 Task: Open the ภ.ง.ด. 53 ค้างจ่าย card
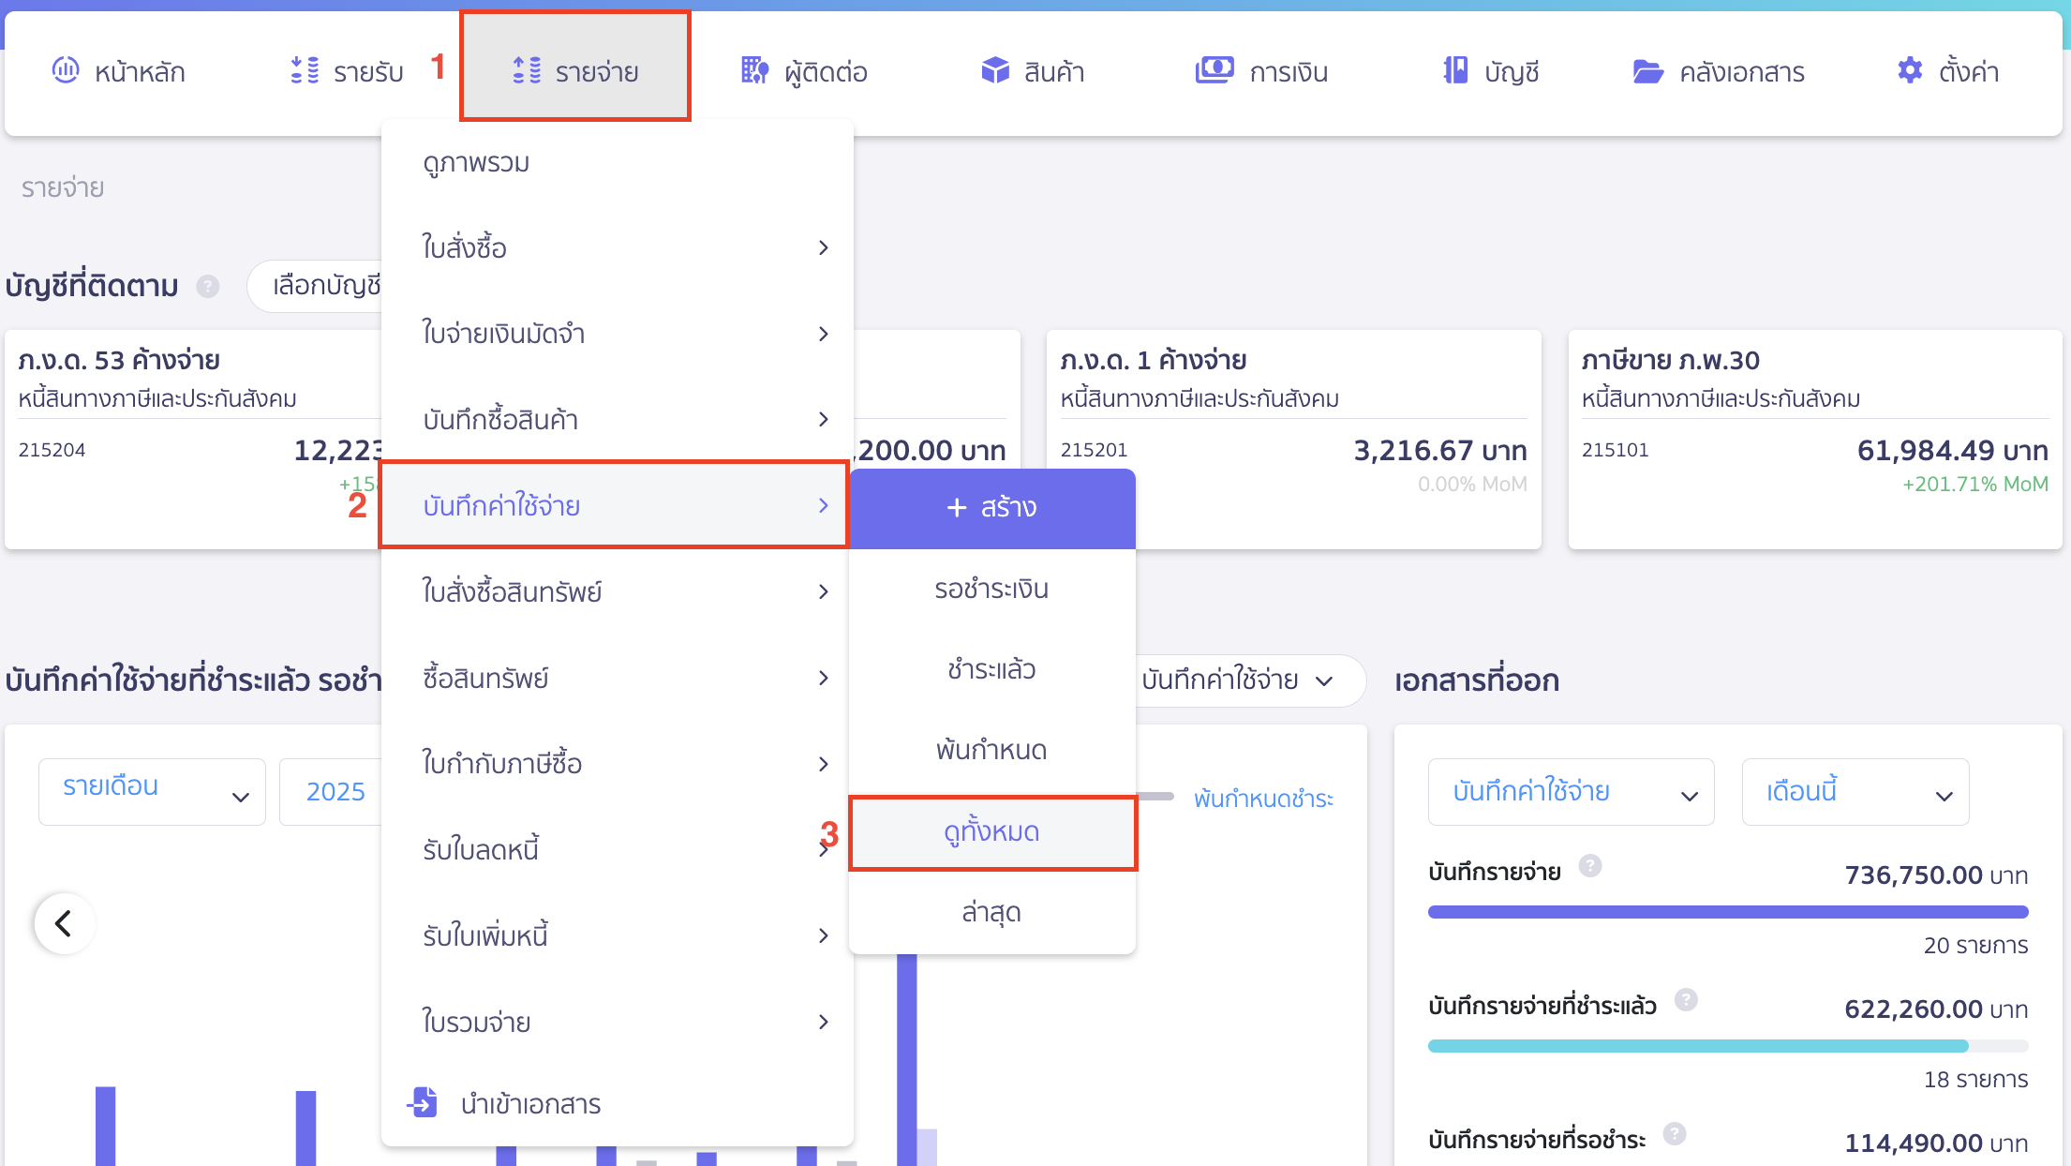194,440
